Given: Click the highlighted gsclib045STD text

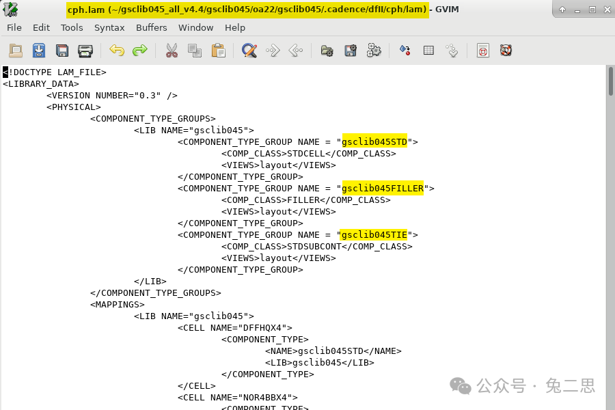Looking at the screenshot, I should tap(374, 141).
